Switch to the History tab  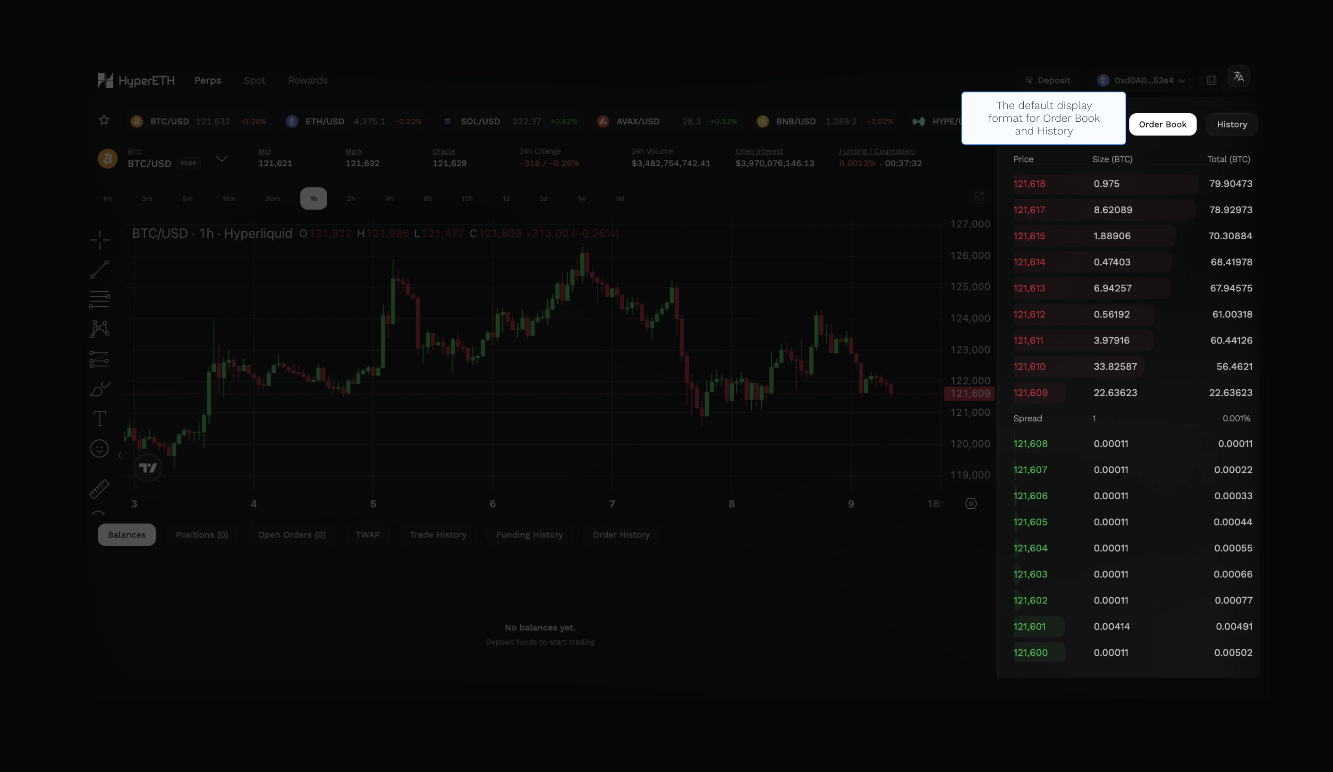pyautogui.click(x=1231, y=124)
